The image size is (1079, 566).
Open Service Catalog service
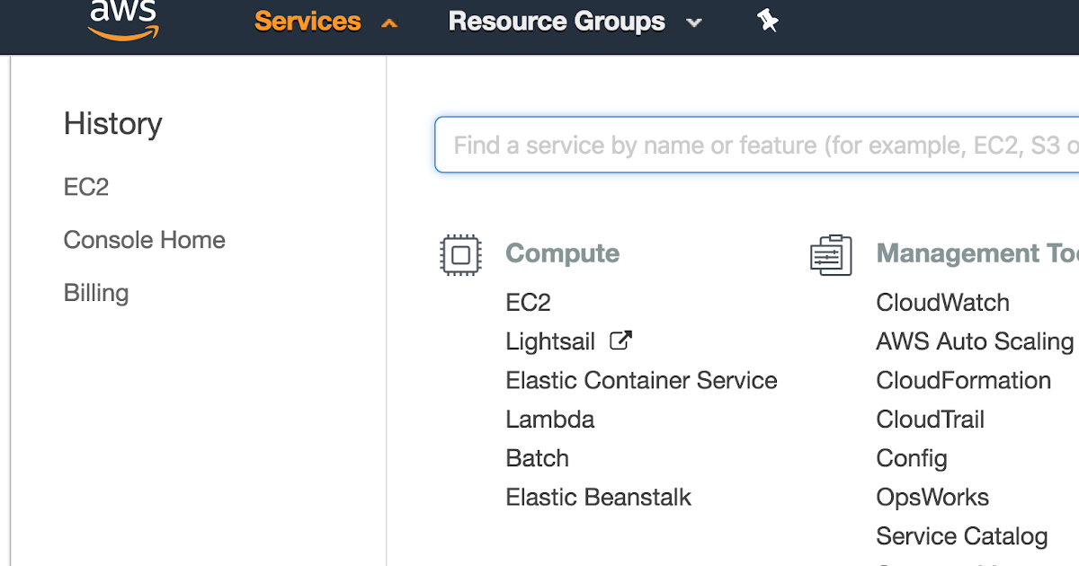962,536
